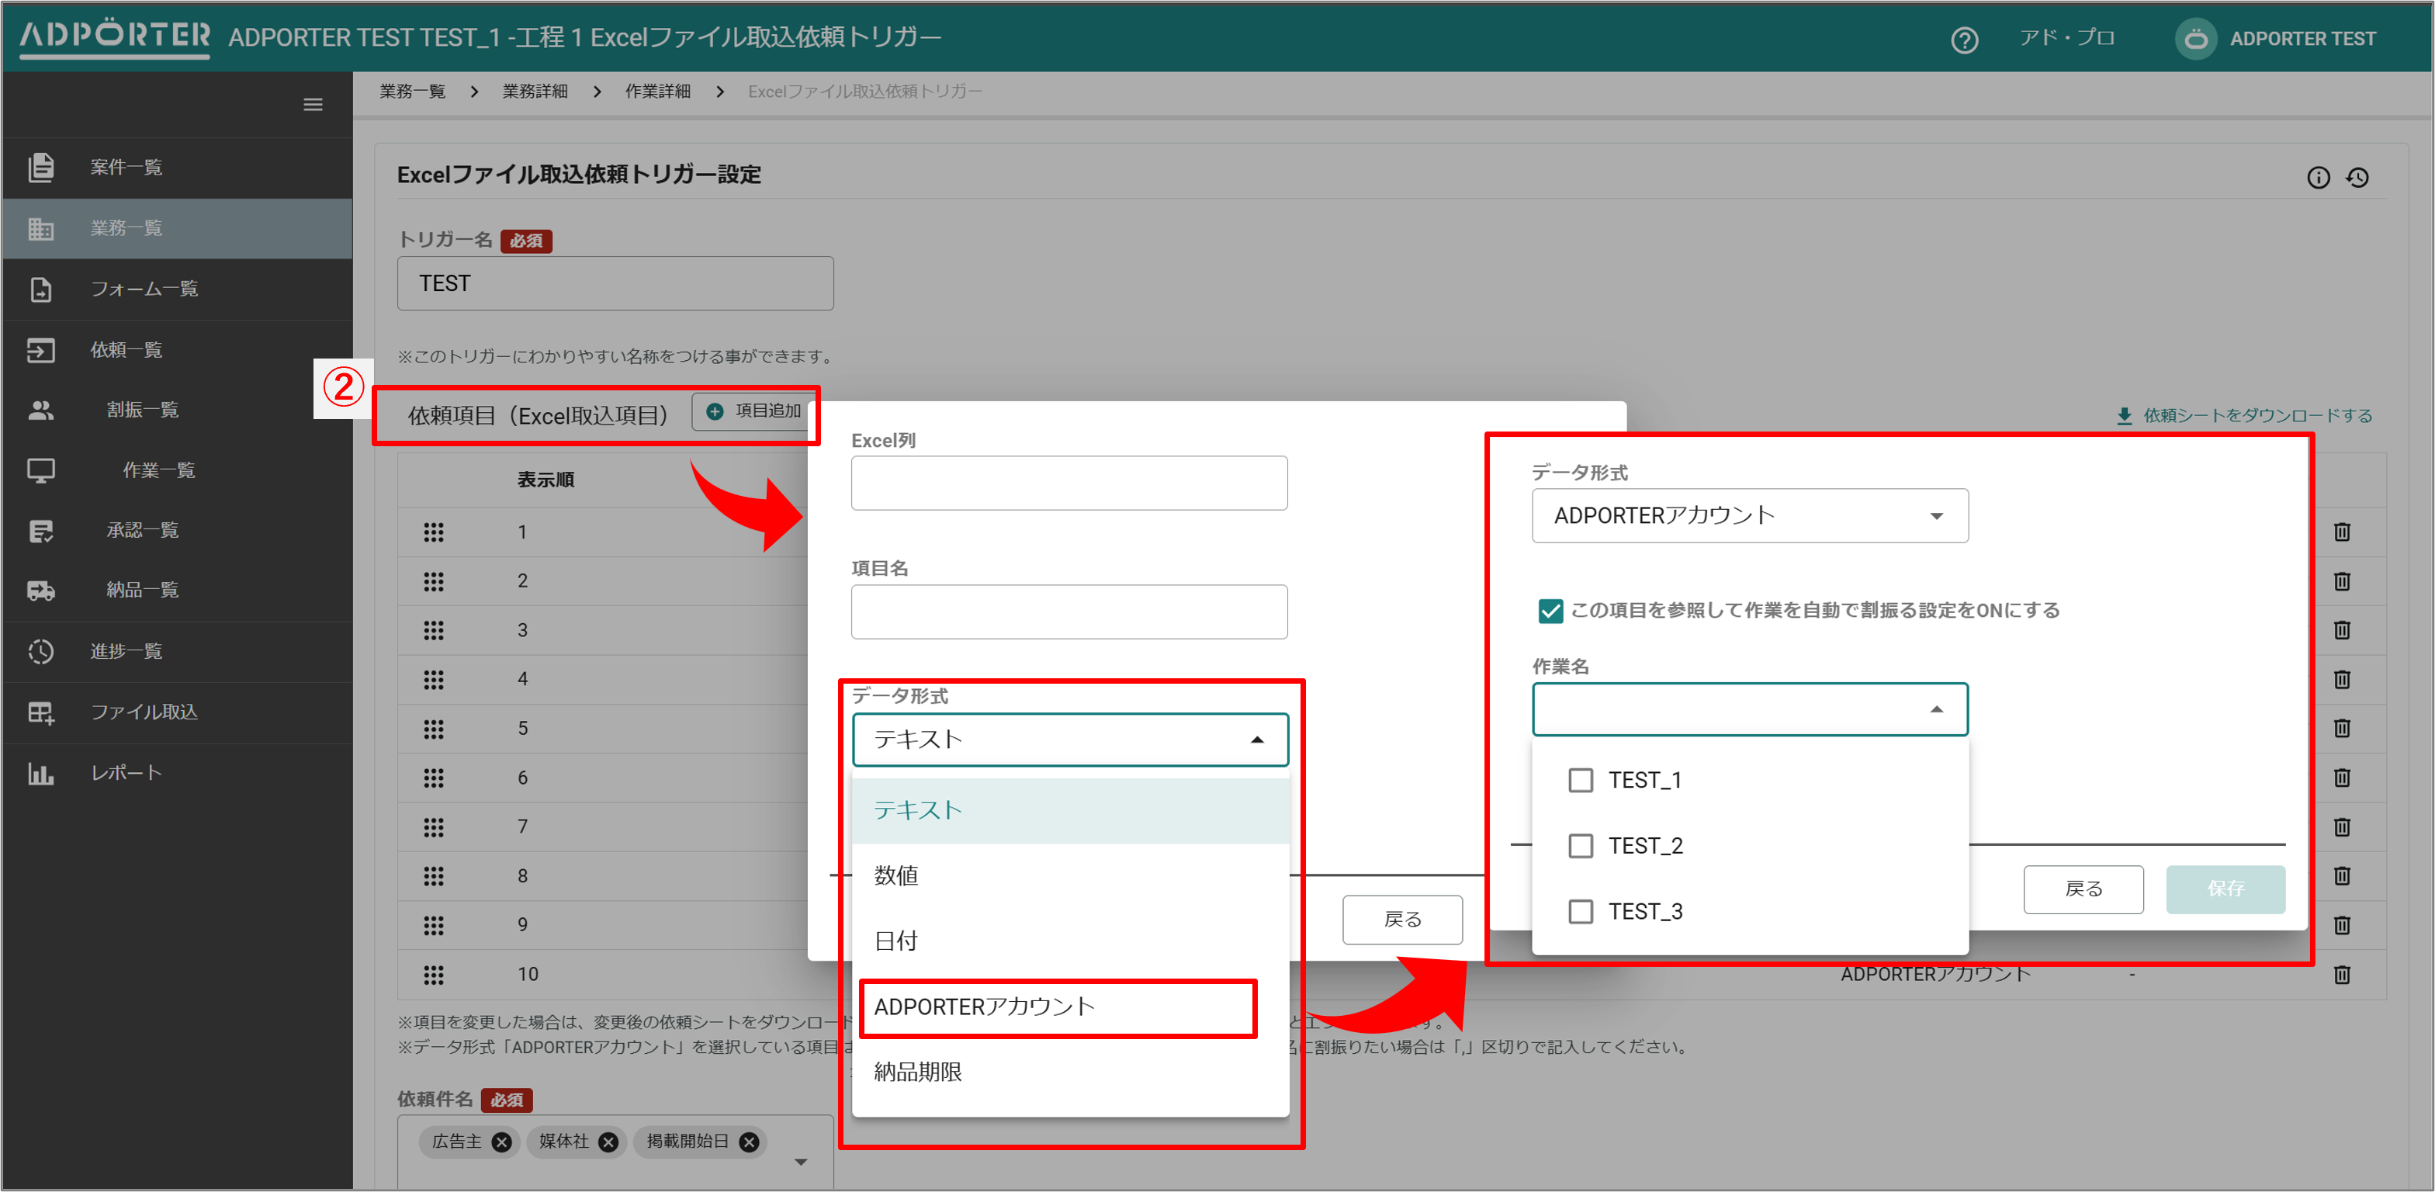Open the データ形式 テキスト dropdown
2435x1192 pixels.
1070,740
